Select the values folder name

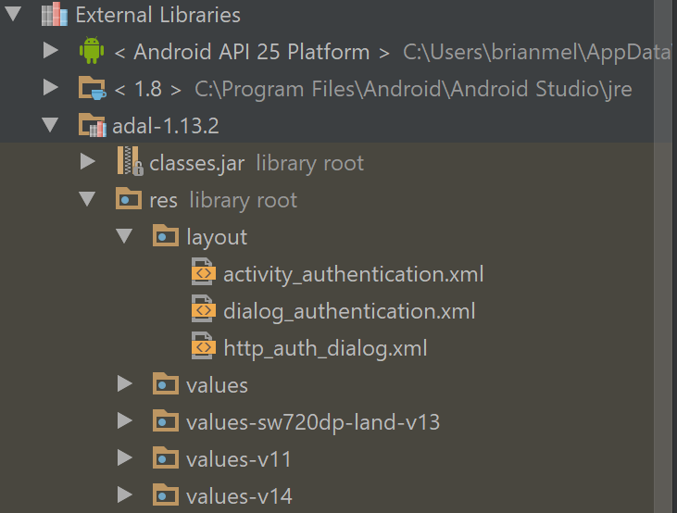217,385
